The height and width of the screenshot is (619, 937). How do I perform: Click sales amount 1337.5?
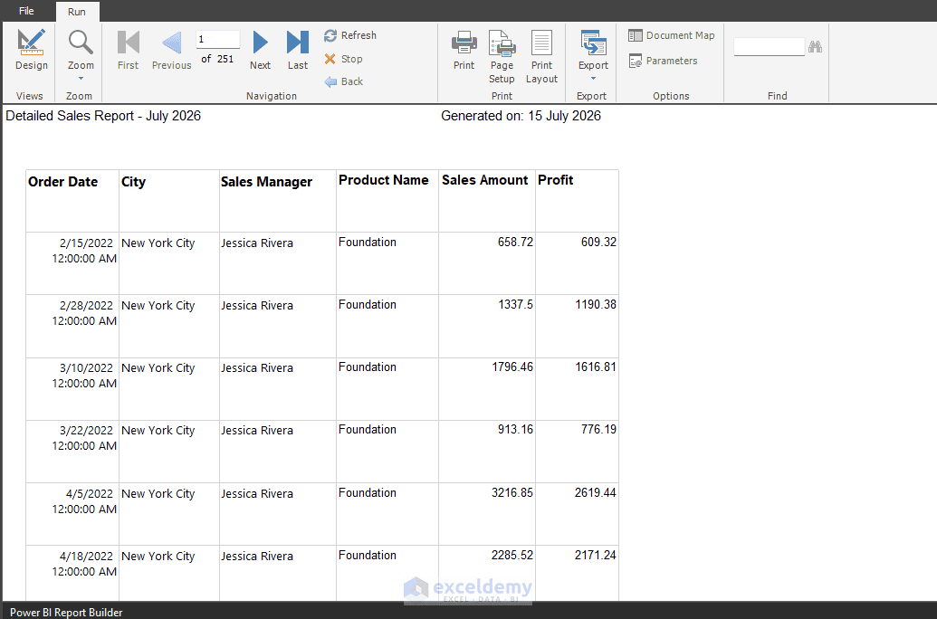515,304
